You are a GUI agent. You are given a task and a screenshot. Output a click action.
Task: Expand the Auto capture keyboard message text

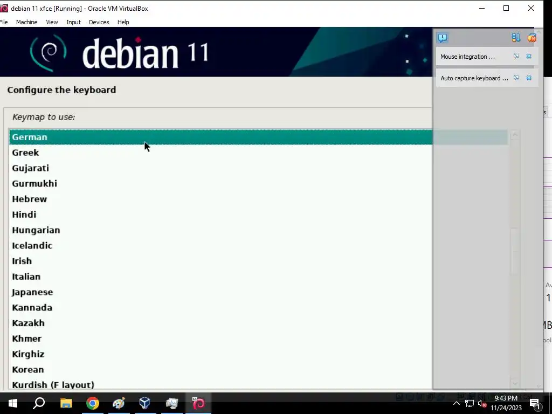(474, 78)
